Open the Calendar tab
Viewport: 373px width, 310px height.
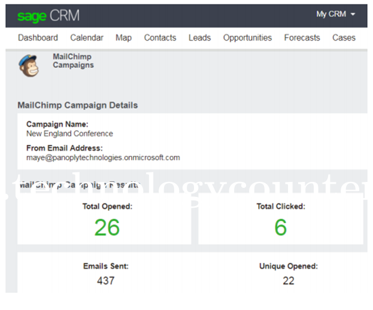87,38
